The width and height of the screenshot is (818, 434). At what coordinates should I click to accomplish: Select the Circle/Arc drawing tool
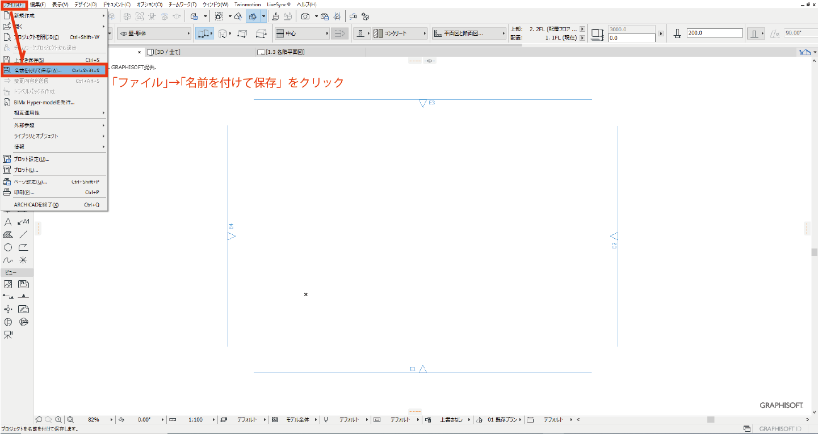8,247
